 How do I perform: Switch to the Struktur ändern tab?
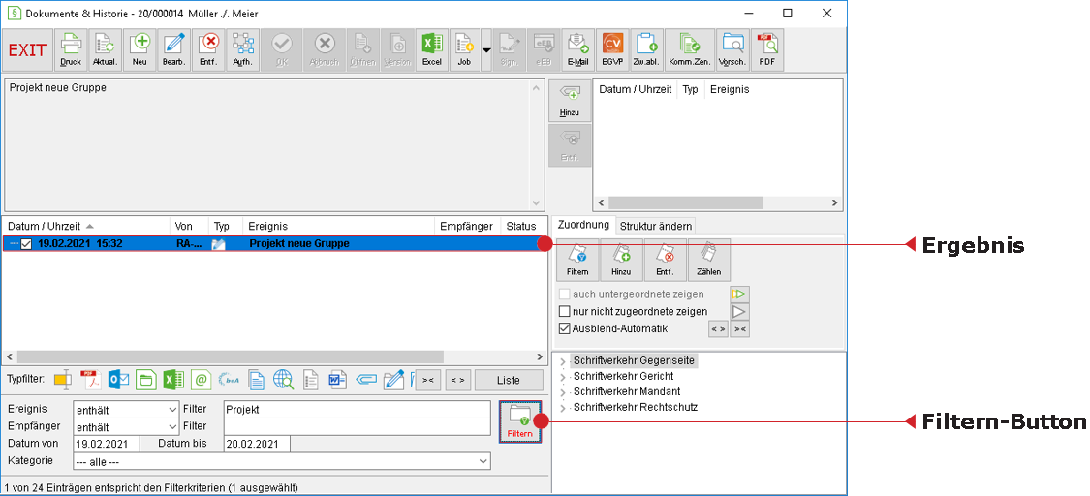point(656,226)
